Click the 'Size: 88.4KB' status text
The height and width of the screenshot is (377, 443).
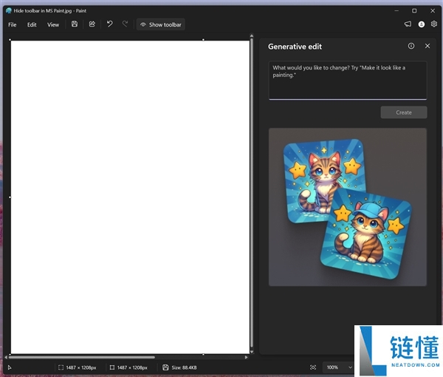184,367
